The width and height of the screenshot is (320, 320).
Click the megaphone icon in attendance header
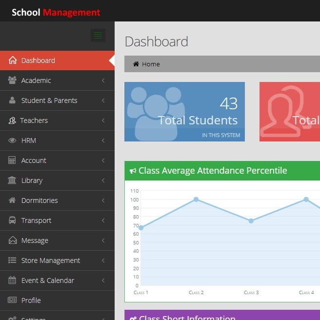133,171
